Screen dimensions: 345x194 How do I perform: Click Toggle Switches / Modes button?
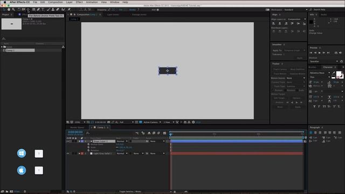click(x=130, y=192)
